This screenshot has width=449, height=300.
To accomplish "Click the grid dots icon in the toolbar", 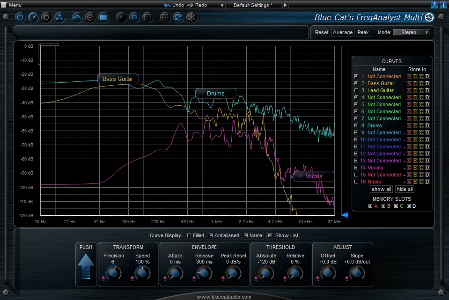I will [x=165, y=17].
